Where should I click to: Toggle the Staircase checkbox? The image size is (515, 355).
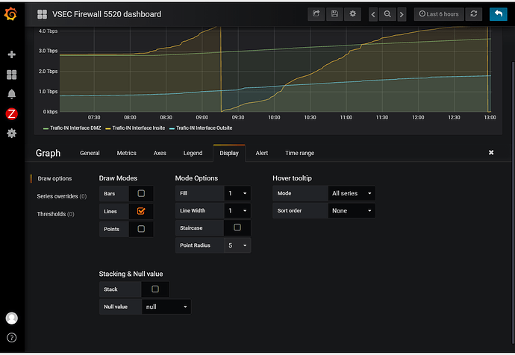237,227
